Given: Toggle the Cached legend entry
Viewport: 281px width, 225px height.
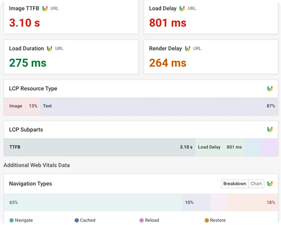Looking at the screenshot, I should [x=85, y=220].
